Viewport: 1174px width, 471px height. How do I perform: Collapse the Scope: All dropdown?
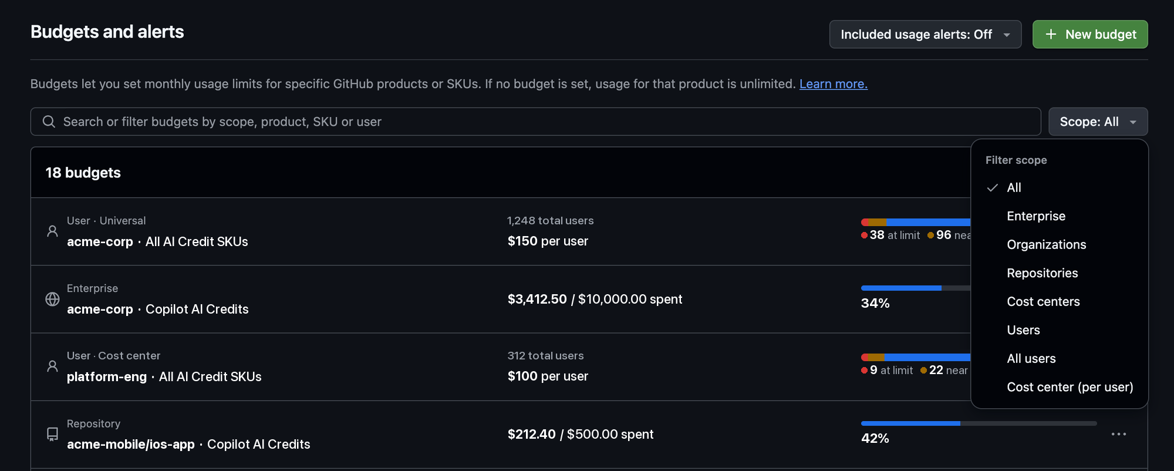1098,122
